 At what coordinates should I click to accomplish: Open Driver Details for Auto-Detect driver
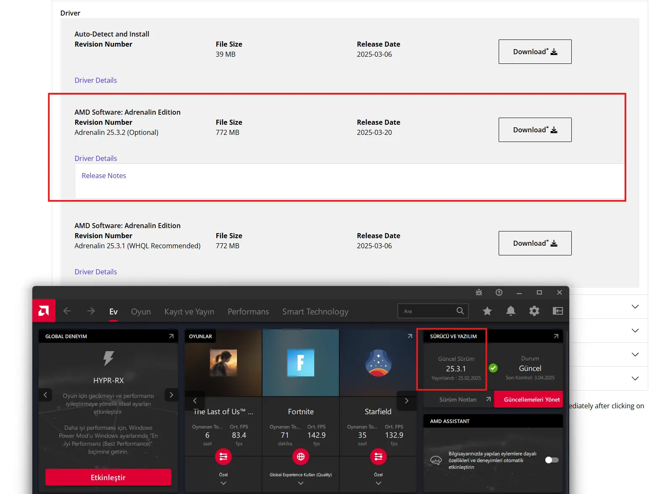96,80
